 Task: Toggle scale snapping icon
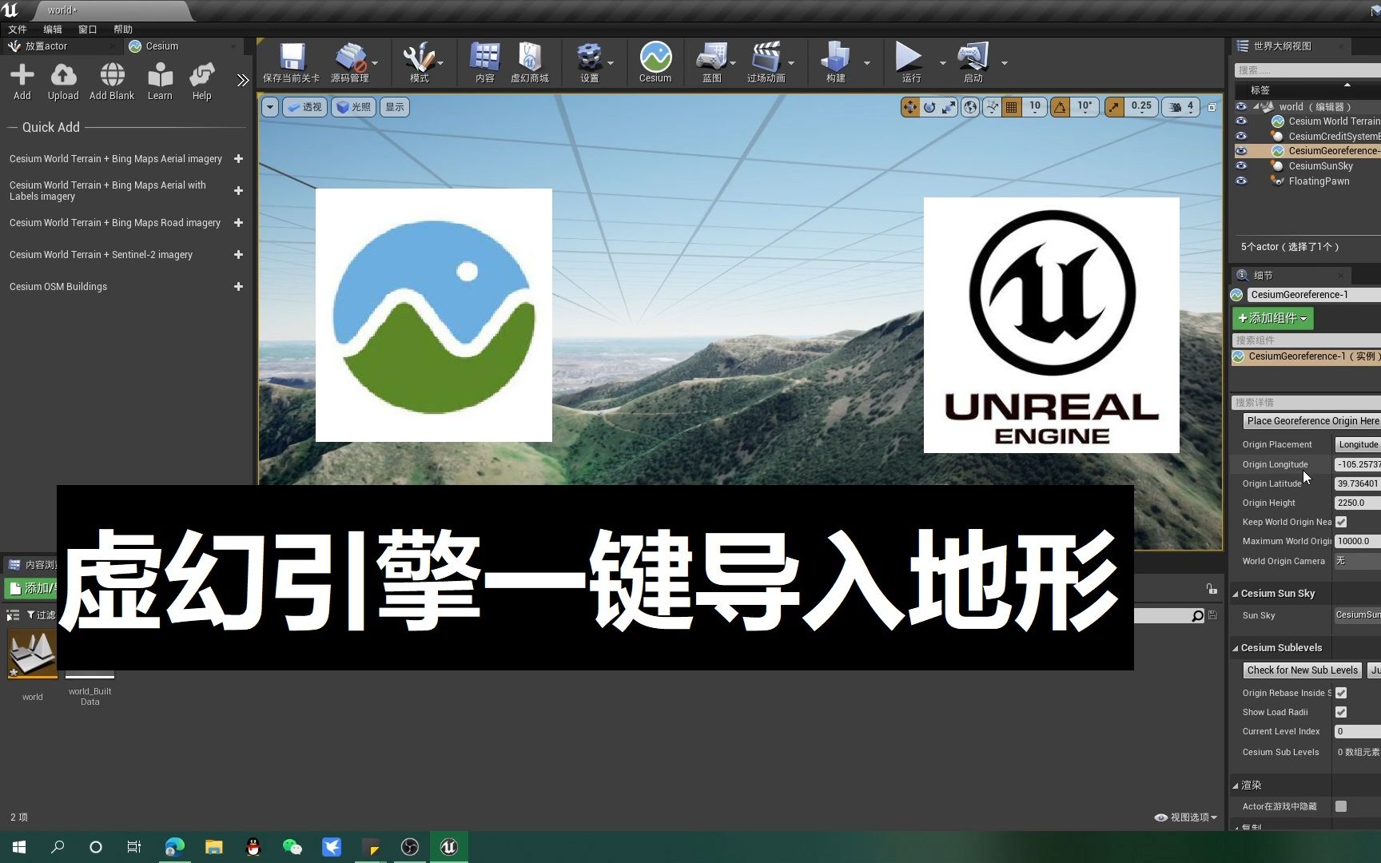click(x=1114, y=107)
